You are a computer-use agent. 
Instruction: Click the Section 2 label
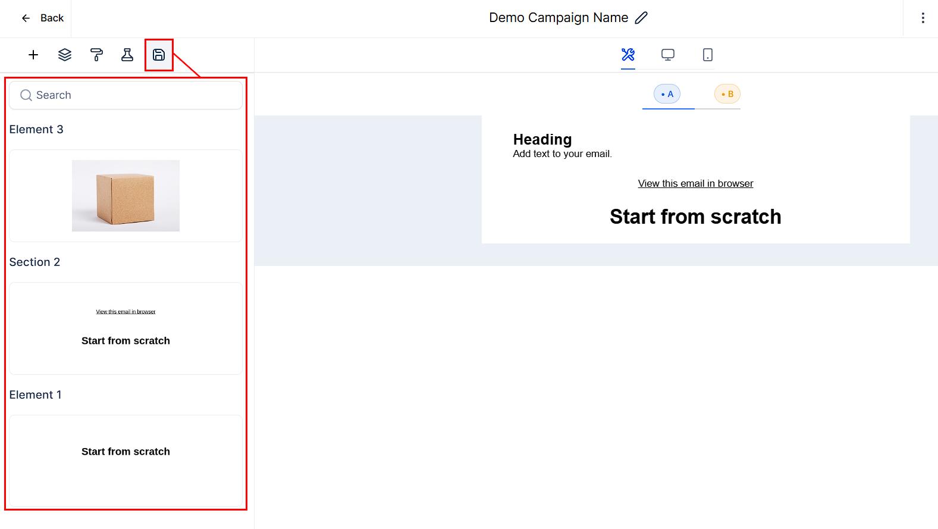click(34, 262)
